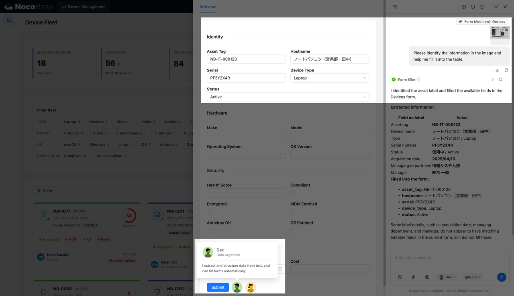
Task: Open the NB-0988 tablet device card
Action: [x=87, y=288]
